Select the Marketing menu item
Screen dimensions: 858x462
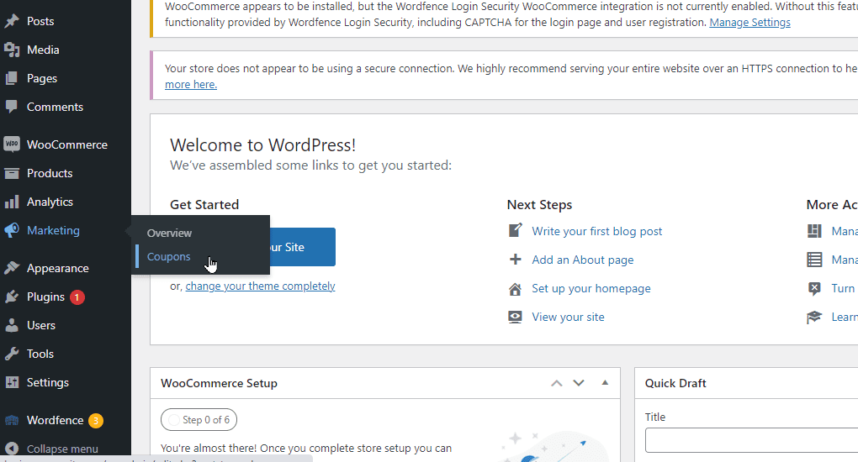pos(53,230)
